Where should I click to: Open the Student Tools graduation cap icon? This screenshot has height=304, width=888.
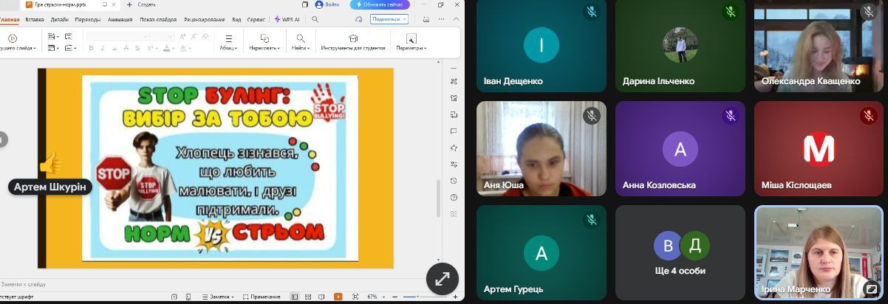click(353, 38)
